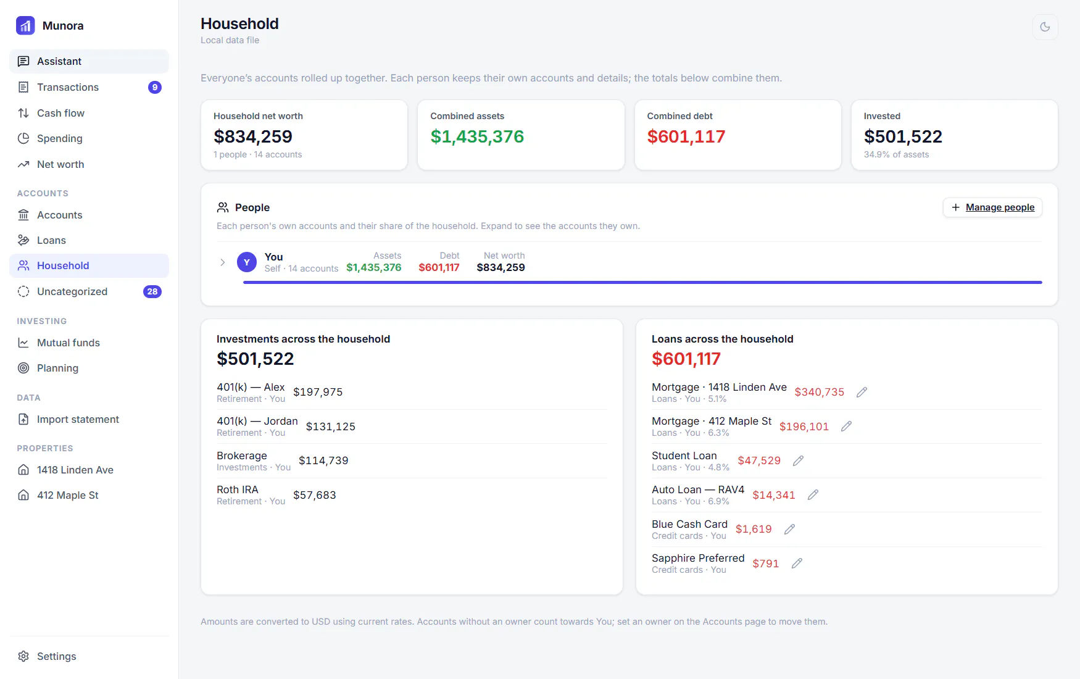Screen dimensions: 1080x679
Task: Click the edit pencil for Mortgage 1418 Linden Ave
Action: click(862, 393)
